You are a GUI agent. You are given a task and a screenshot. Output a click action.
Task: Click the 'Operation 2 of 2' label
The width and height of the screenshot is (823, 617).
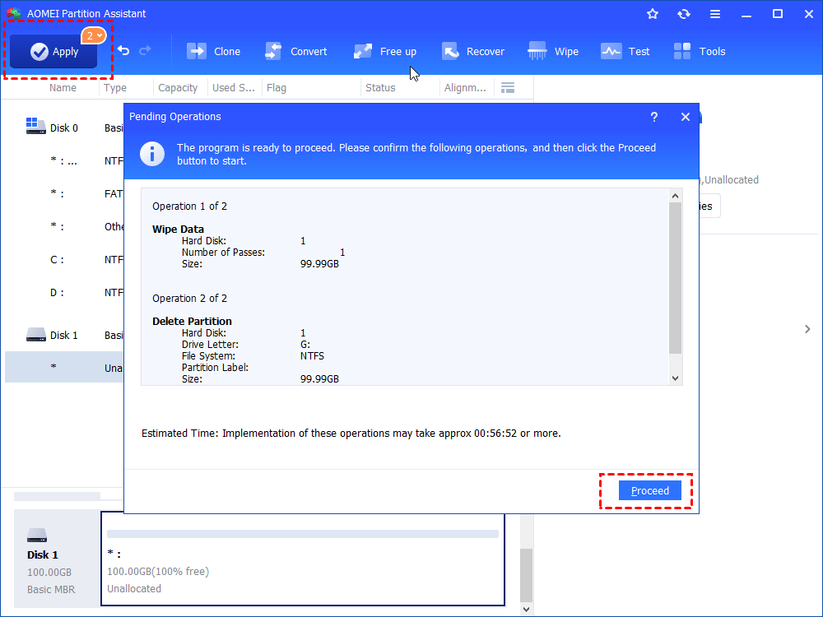coord(189,299)
